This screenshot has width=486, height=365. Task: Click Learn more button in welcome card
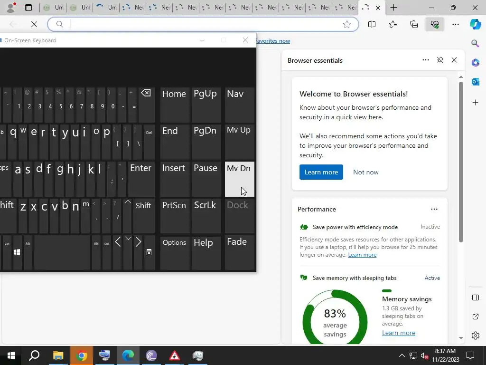click(x=321, y=172)
